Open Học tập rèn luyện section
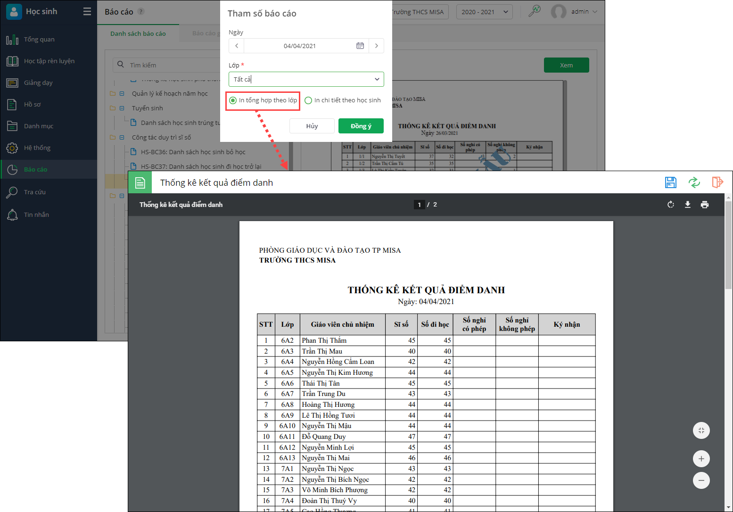The height and width of the screenshot is (512, 733). [49, 61]
